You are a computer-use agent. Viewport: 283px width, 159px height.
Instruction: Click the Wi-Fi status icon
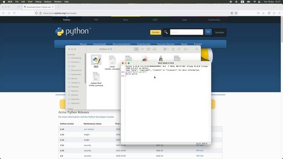(x=255, y=2)
